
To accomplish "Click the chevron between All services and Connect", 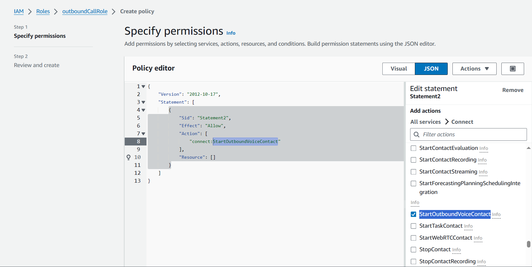I will pos(447,122).
